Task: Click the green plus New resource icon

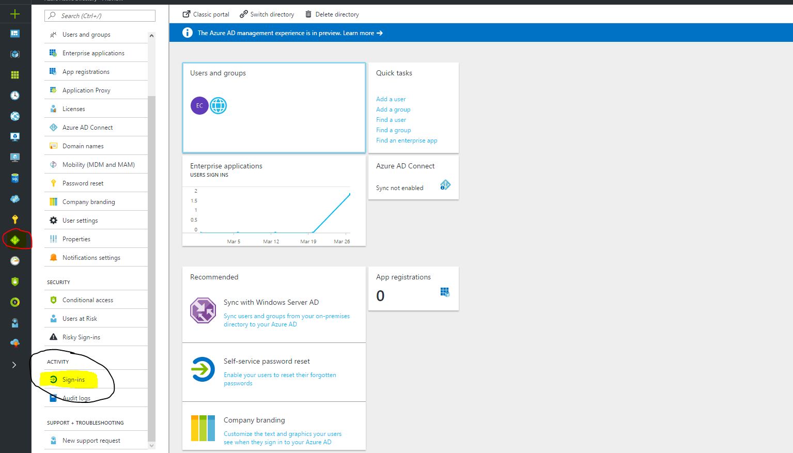Action: tap(15, 14)
